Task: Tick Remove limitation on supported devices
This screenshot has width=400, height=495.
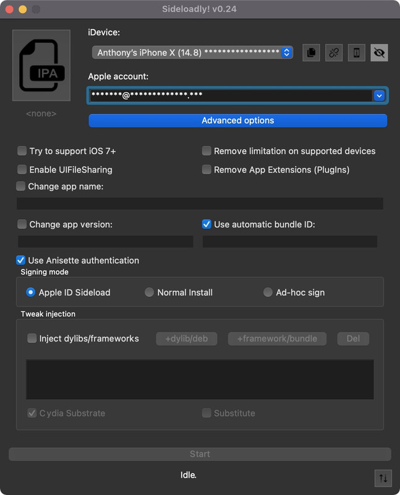Action: click(x=206, y=151)
